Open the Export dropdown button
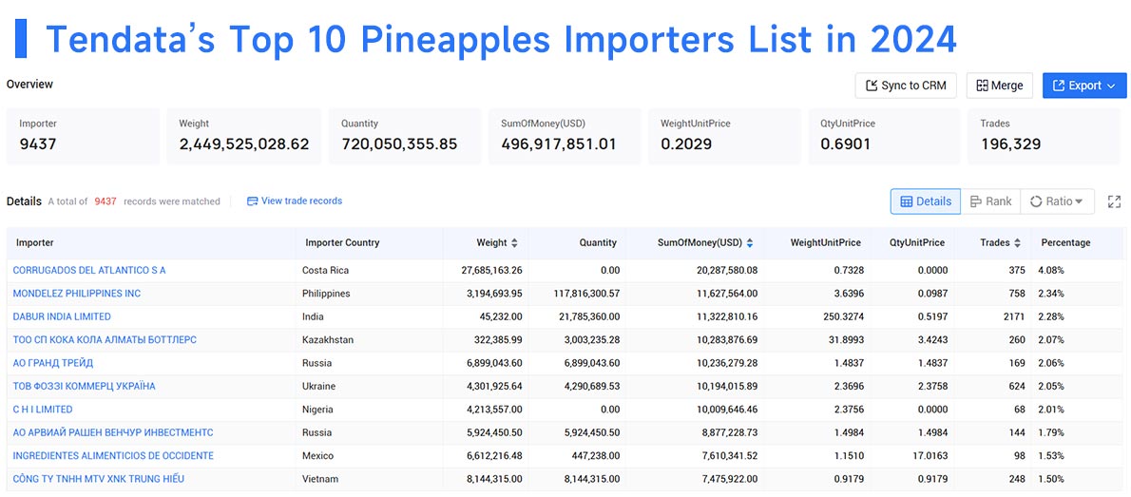The image size is (1131, 497). 1084,86
